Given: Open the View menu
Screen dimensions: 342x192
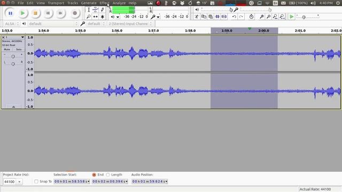Looking at the screenshot, I should pyautogui.click(x=41, y=3).
